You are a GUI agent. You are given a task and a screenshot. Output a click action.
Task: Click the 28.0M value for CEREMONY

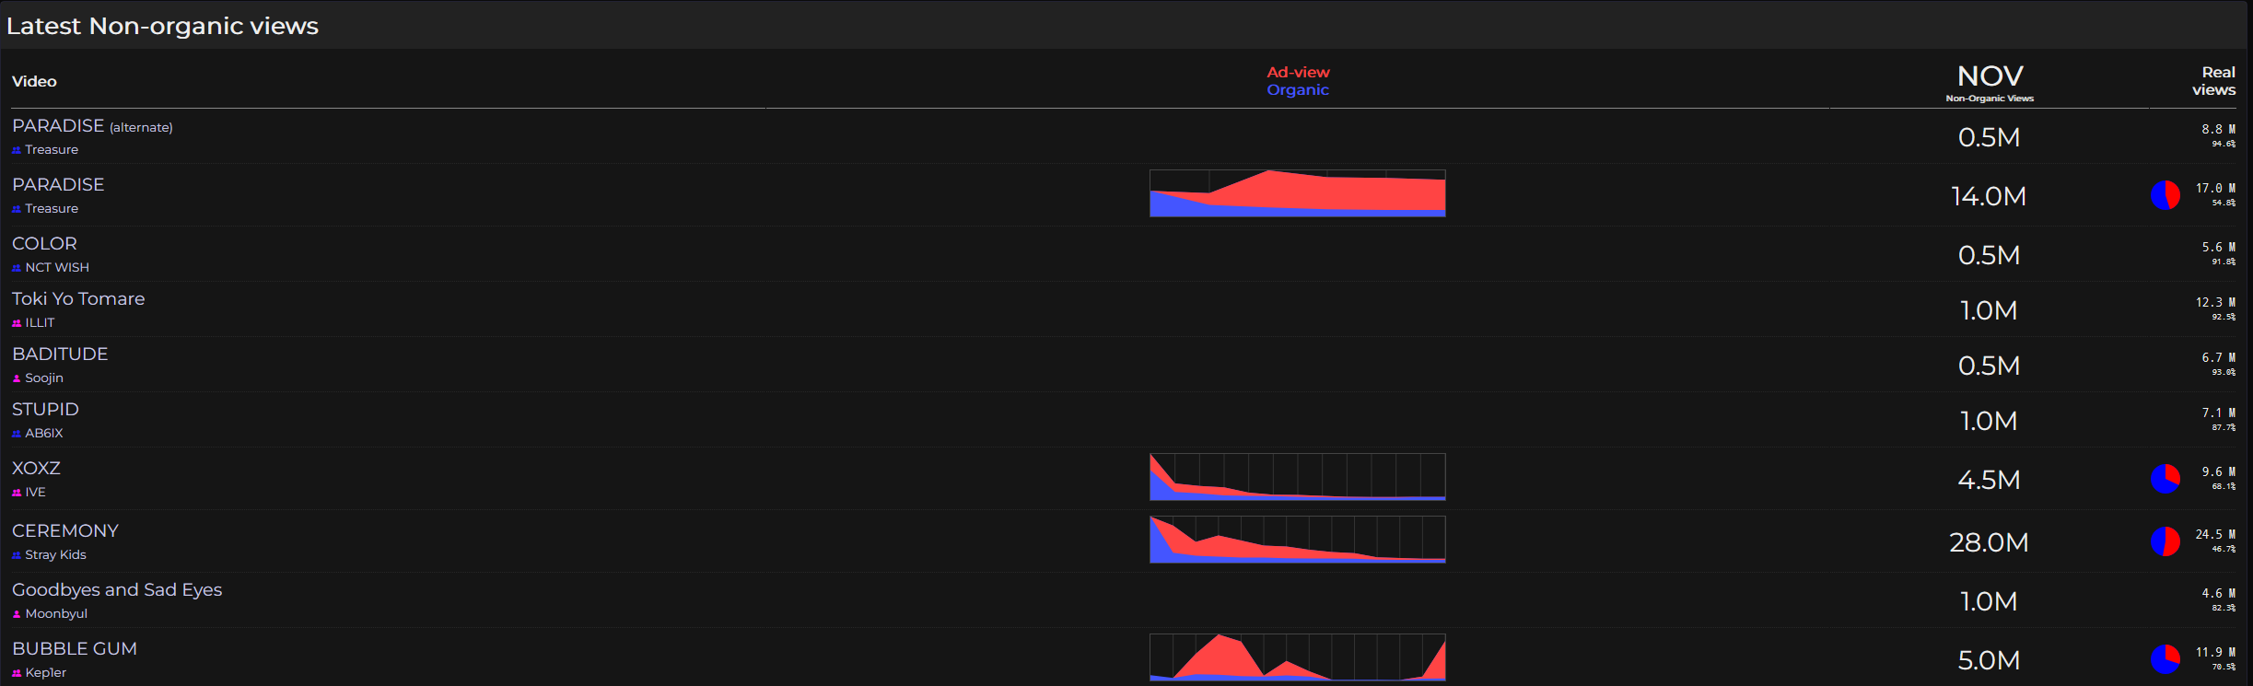1989,542
